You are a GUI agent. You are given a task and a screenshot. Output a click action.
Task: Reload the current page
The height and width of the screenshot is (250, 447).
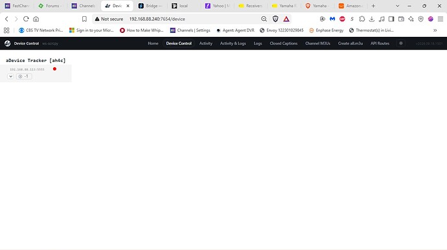[26, 19]
